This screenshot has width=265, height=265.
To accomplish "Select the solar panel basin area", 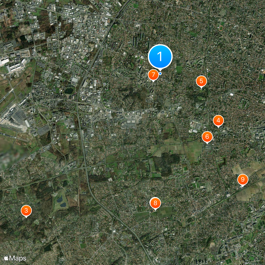I will (61, 202).
